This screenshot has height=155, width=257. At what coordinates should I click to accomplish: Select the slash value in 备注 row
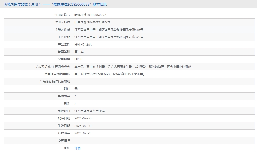pos(75,104)
